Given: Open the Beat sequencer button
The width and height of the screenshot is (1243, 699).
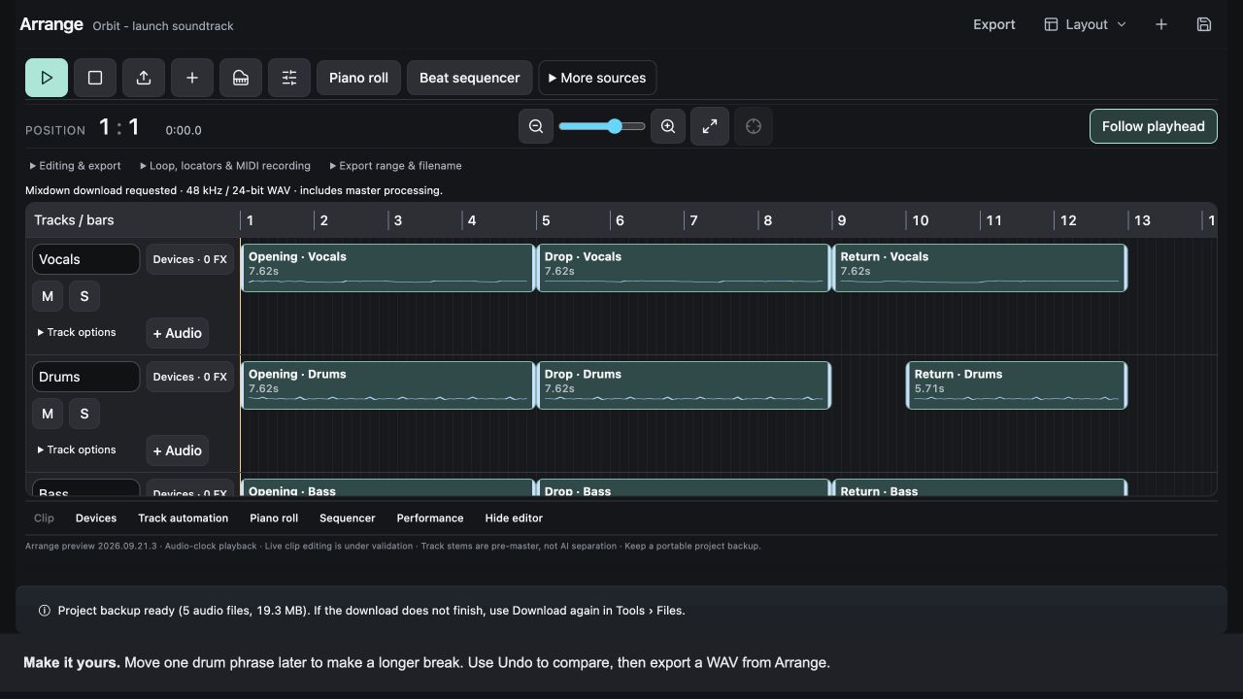Looking at the screenshot, I should [470, 78].
